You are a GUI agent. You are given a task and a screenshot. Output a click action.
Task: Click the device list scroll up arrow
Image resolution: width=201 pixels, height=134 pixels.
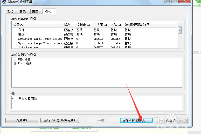click(180, 24)
